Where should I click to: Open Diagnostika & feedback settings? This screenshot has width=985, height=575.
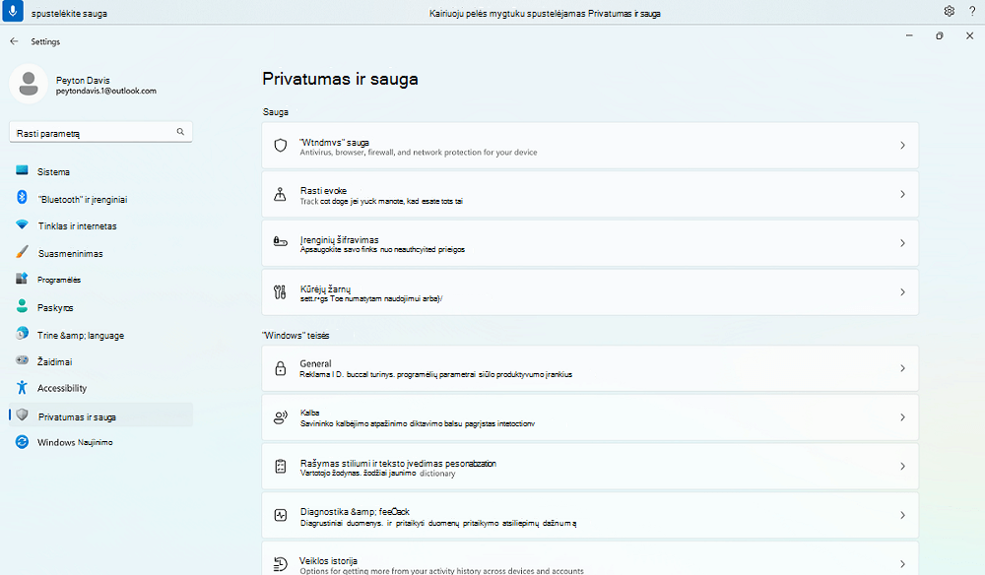click(x=590, y=515)
